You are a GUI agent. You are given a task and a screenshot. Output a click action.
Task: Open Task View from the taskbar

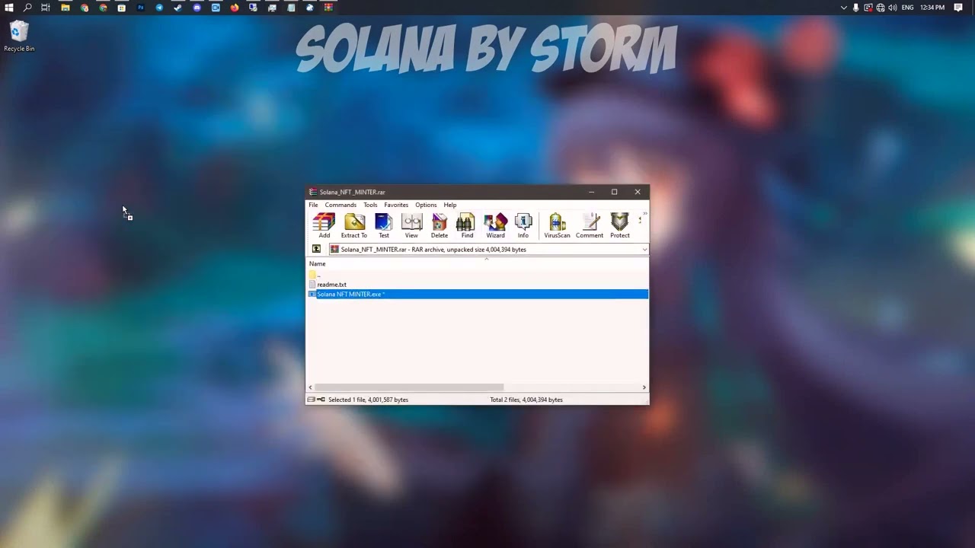(x=46, y=8)
